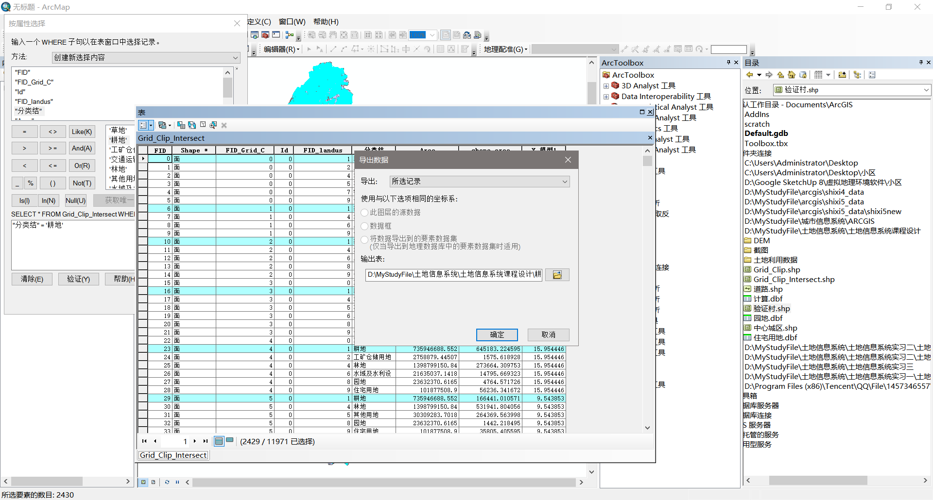Viewport: 933px width, 500px height.
Task: Click the Forward arrow in Catalog panel
Action: tap(769, 75)
